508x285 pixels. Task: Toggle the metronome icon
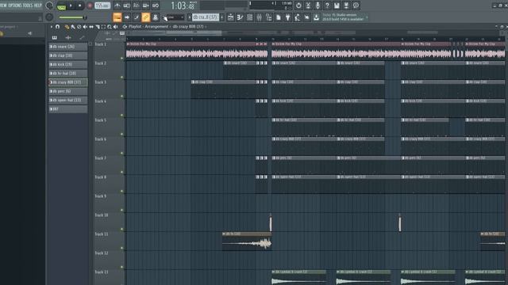click(x=117, y=6)
